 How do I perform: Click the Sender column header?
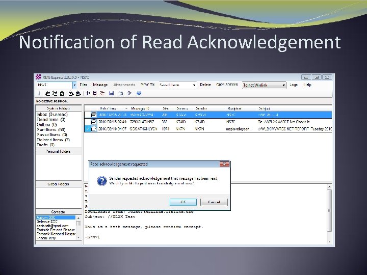[x=201, y=108]
